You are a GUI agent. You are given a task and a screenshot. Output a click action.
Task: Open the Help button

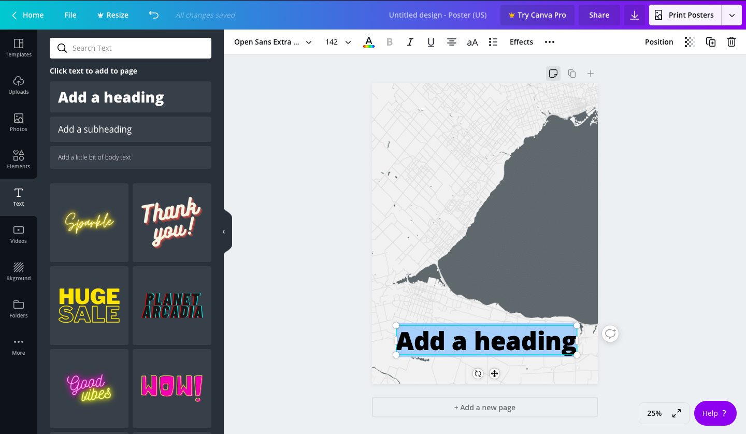tap(715, 413)
